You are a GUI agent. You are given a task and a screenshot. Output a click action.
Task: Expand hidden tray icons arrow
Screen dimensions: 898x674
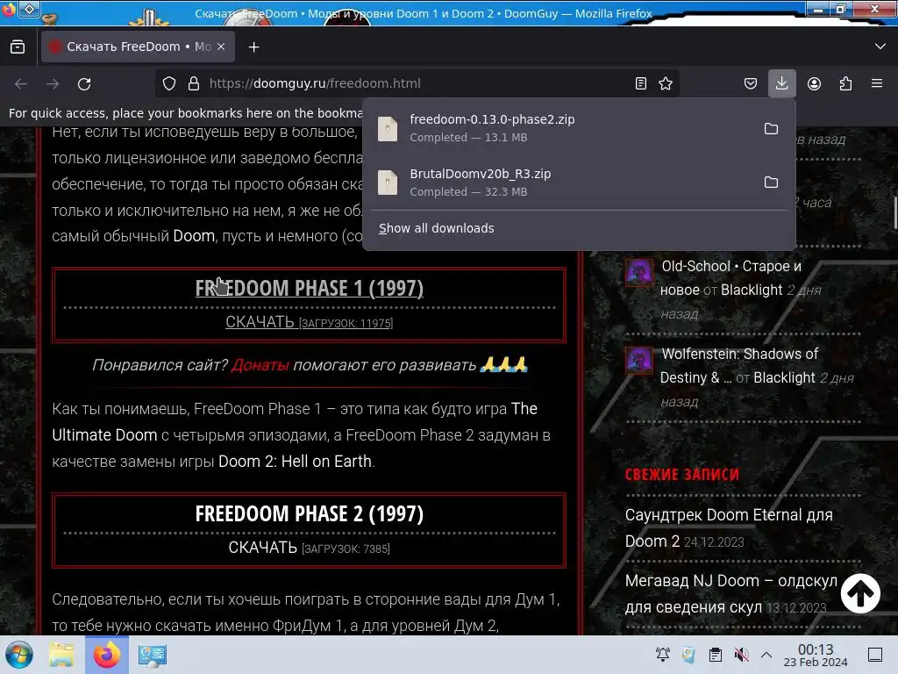tap(766, 655)
